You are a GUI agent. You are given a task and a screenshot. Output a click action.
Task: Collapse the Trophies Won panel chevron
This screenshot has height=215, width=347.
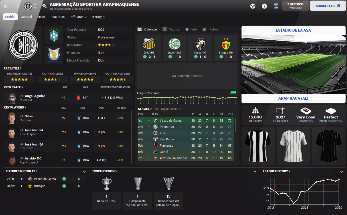(x=255, y=172)
